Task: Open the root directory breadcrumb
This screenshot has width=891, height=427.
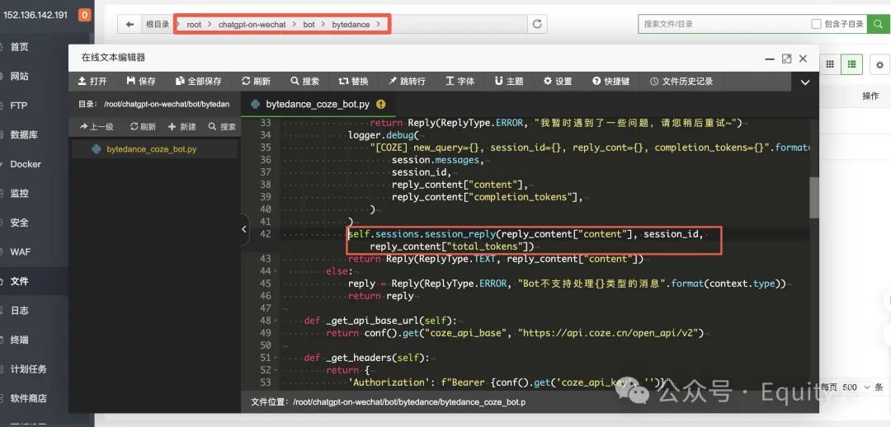Action: coord(194,25)
